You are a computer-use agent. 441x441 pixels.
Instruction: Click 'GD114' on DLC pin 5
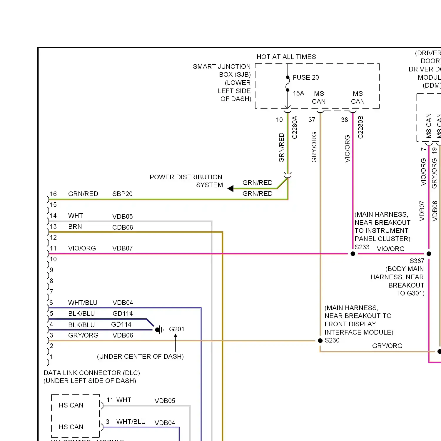tap(123, 313)
